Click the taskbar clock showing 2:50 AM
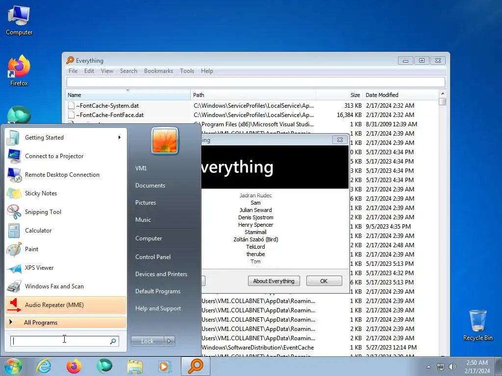Image resolution: width=502 pixels, height=376 pixels. click(x=477, y=367)
